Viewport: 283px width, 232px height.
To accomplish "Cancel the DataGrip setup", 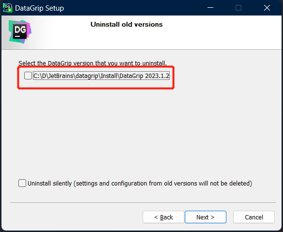I will click(x=254, y=217).
